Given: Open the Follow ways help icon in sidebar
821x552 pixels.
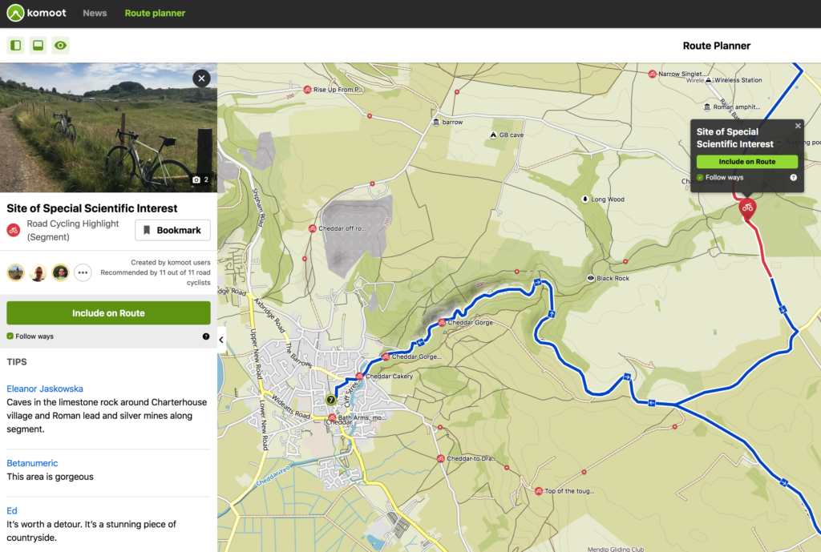Looking at the screenshot, I should click(206, 336).
